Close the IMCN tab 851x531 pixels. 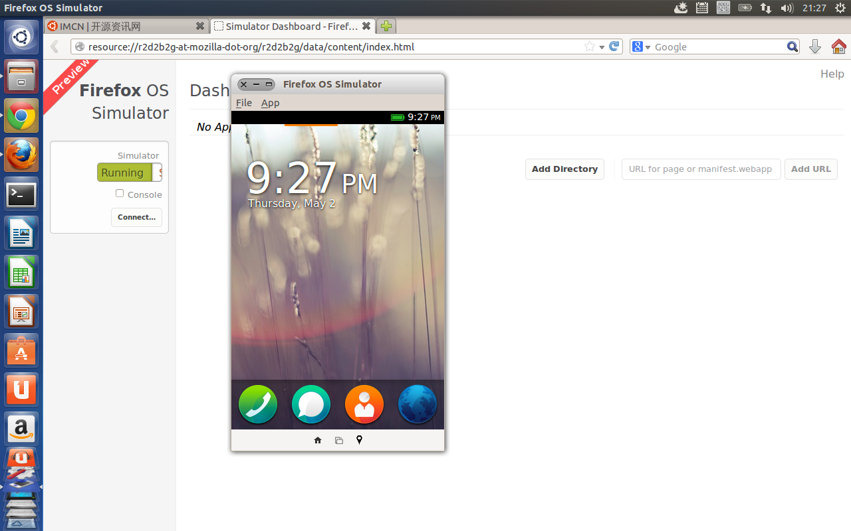tap(200, 27)
